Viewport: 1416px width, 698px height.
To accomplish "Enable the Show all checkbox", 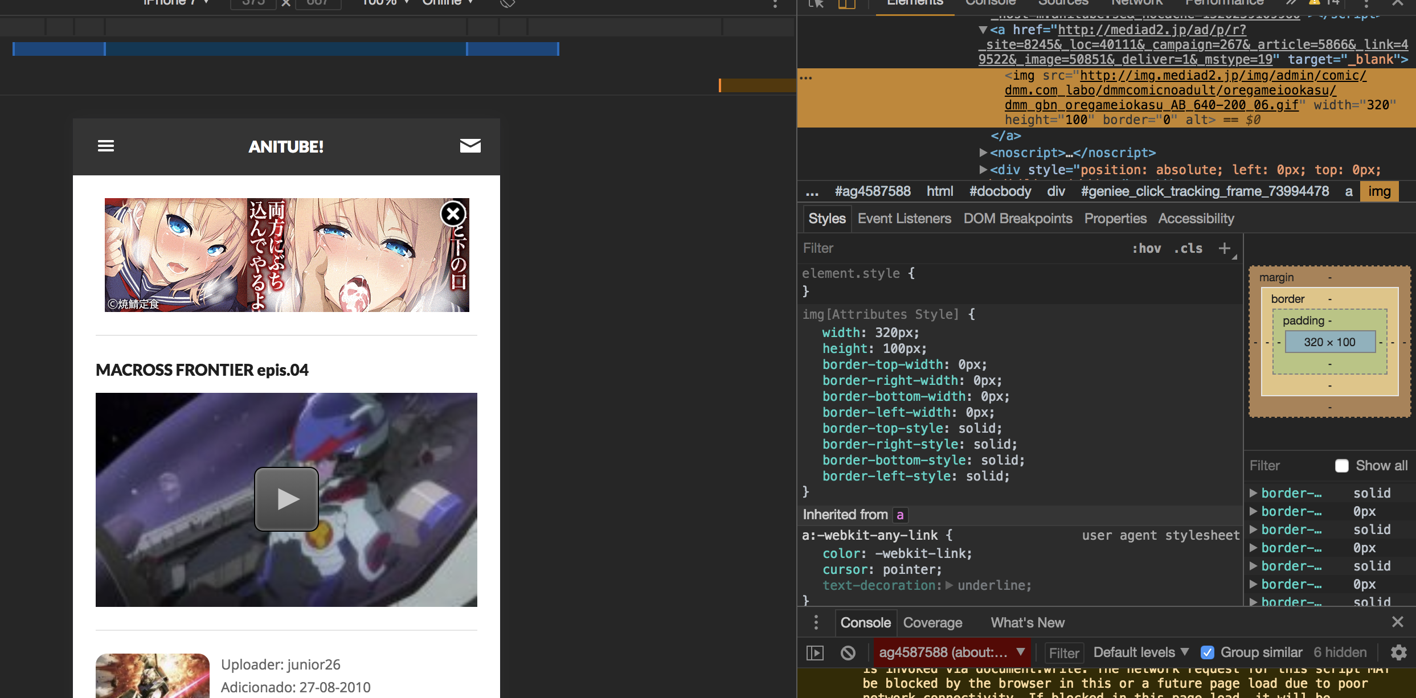I will (1341, 466).
